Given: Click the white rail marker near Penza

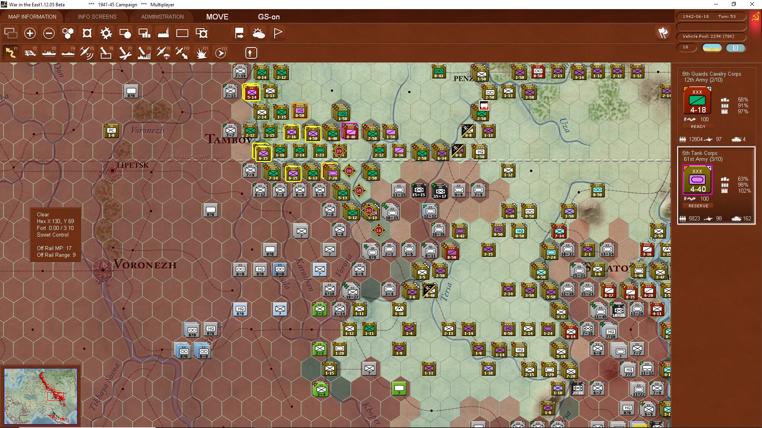Looking at the screenshot, I should click(484, 105).
